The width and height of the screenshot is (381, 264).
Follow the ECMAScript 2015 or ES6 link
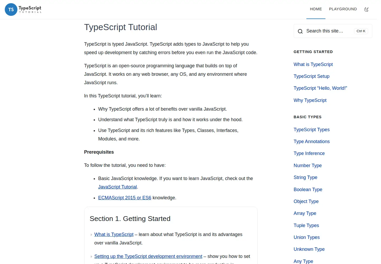125,198
